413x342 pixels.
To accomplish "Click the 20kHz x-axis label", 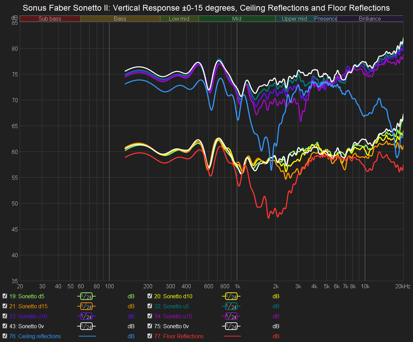I will click(x=403, y=286).
